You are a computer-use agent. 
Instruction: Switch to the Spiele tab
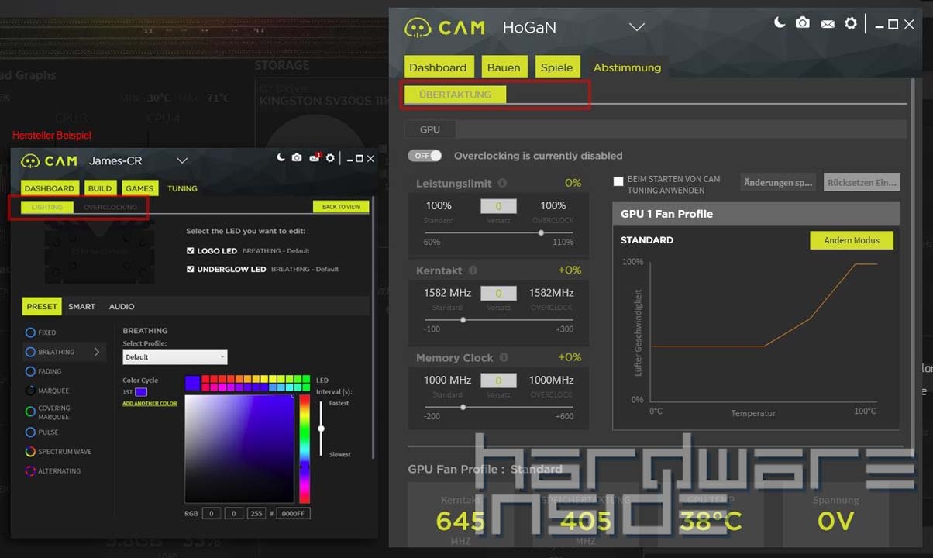(x=556, y=67)
